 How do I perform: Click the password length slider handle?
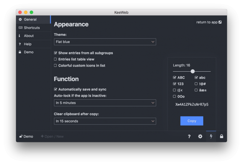[x=193, y=71]
